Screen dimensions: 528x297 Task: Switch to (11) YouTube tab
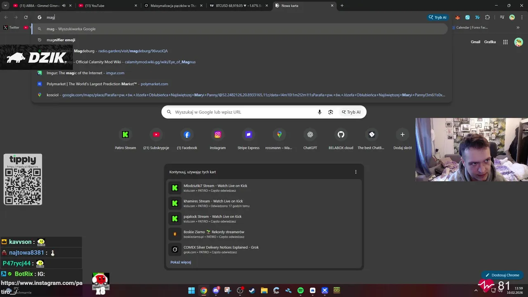pyautogui.click(x=107, y=6)
